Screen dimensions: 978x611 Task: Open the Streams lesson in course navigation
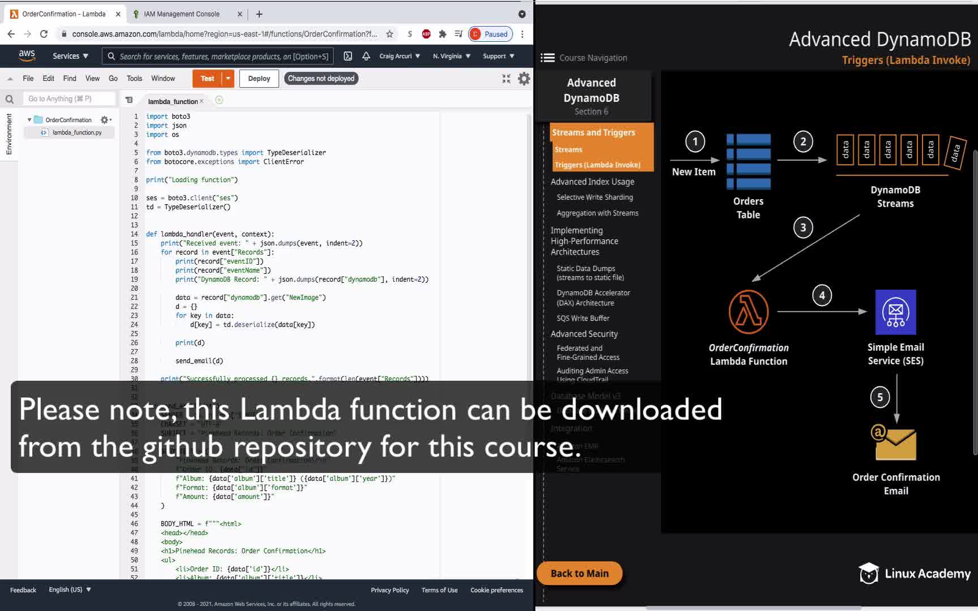pyautogui.click(x=568, y=149)
